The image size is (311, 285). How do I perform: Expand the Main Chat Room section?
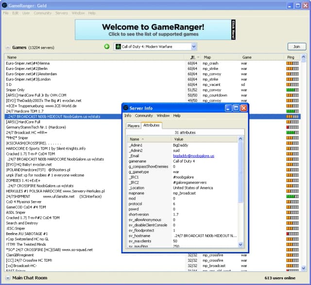[8, 278]
